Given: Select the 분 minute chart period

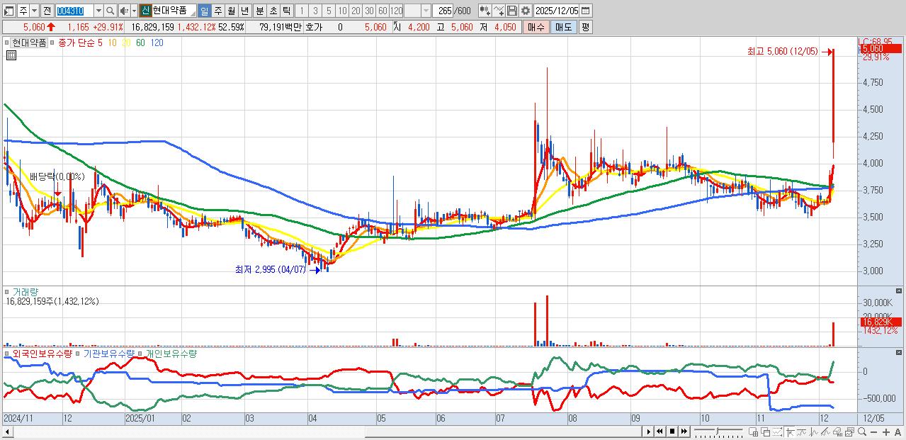Looking at the screenshot, I should (260, 11).
